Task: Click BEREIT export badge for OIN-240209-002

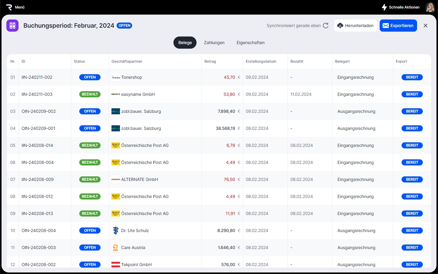Action: click(x=412, y=111)
